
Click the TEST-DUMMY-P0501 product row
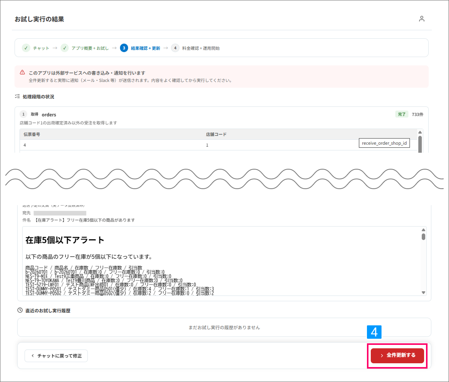tap(119, 289)
